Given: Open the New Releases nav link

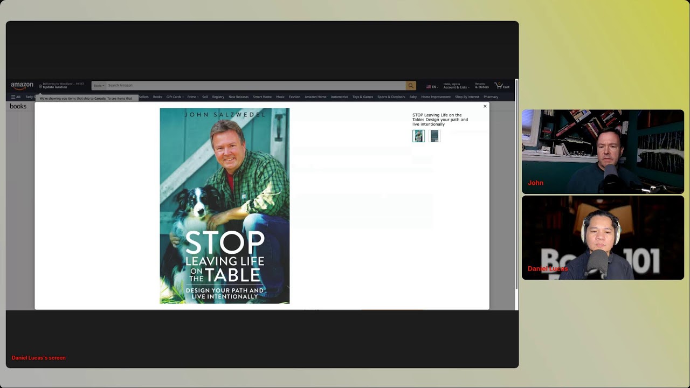Looking at the screenshot, I should [x=238, y=97].
